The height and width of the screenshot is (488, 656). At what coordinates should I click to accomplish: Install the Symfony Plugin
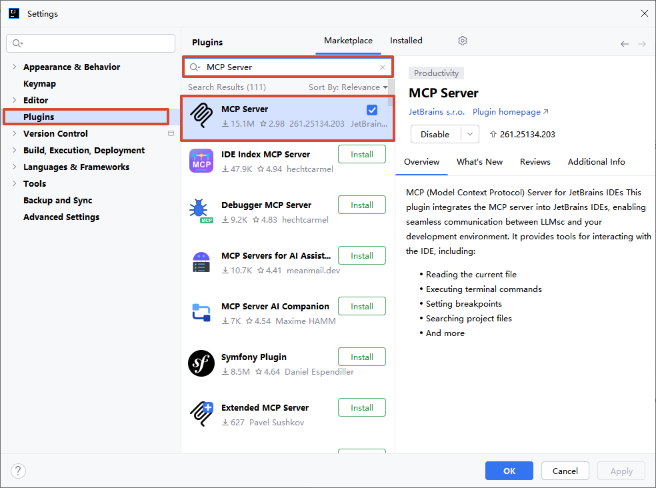pos(362,357)
